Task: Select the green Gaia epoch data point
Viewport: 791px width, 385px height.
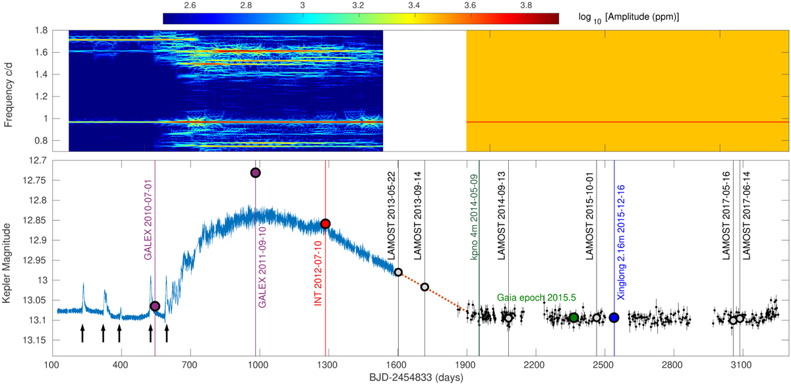Action: point(574,317)
